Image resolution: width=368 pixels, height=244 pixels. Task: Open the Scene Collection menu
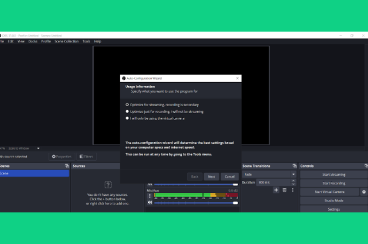point(67,41)
